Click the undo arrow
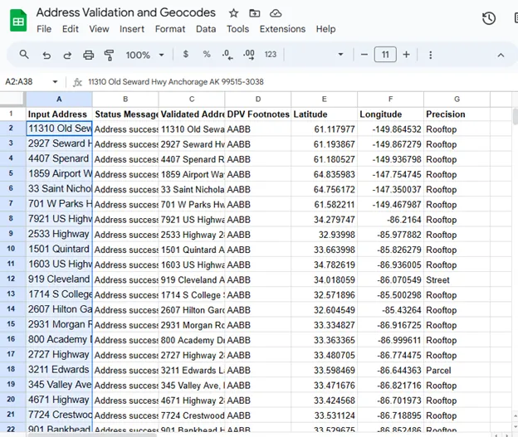This screenshot has height=437, width=518. (46, 55)
